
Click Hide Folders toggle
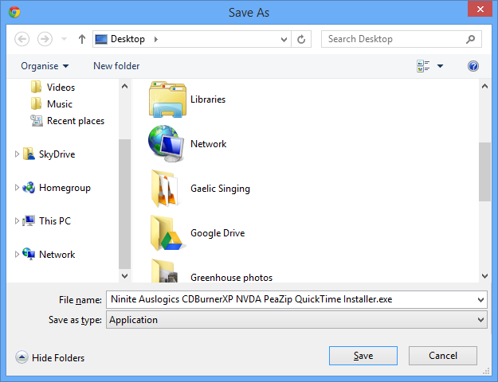[x=50, y=357]
